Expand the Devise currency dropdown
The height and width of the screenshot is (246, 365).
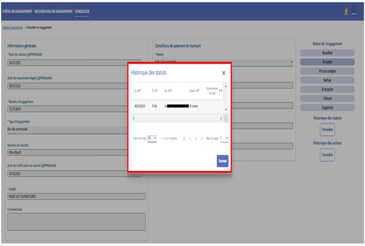coord(291,61)
